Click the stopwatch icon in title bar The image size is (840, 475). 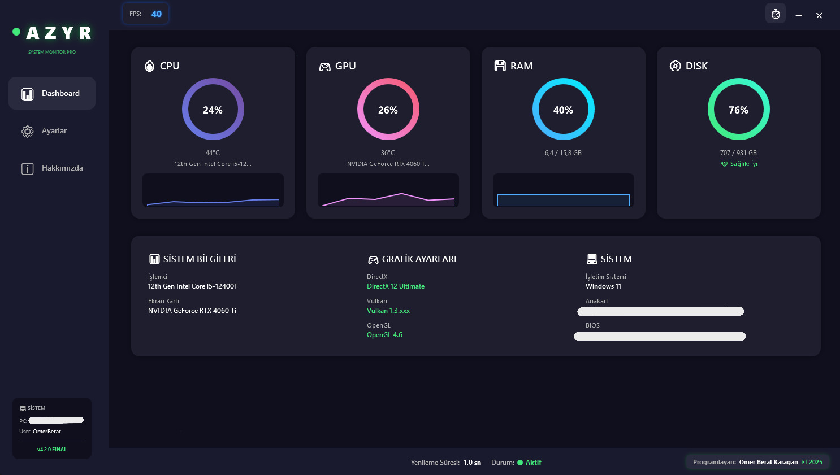point(776,14)
